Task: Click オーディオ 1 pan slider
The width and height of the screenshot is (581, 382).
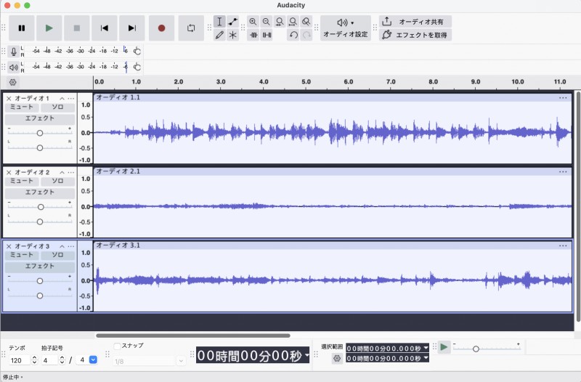Action: 40,148
